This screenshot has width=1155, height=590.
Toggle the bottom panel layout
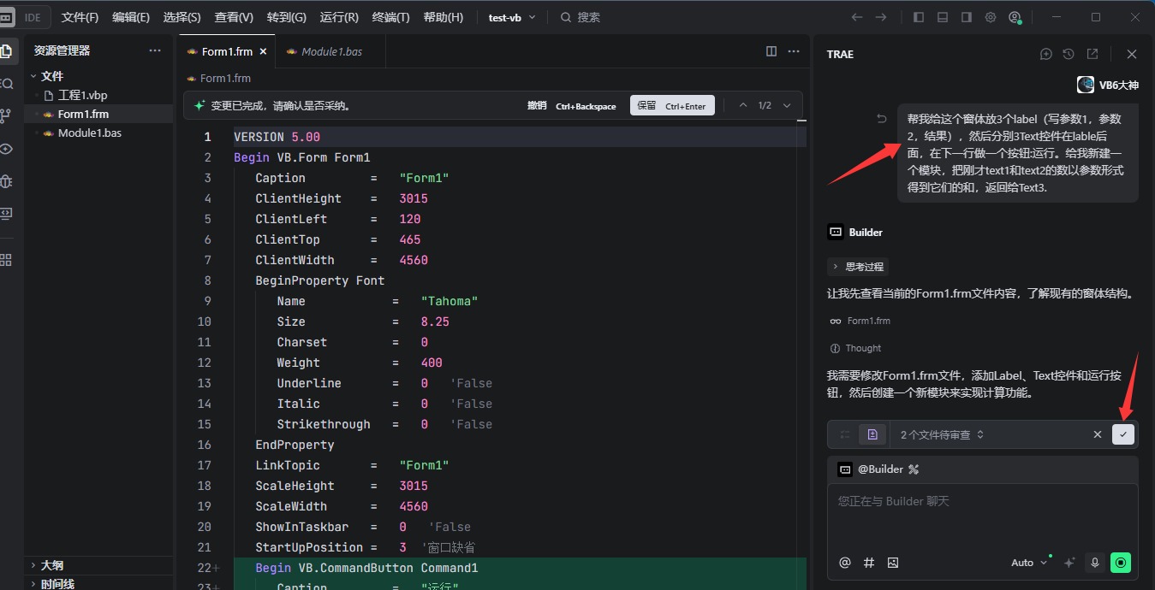(943, 17)
